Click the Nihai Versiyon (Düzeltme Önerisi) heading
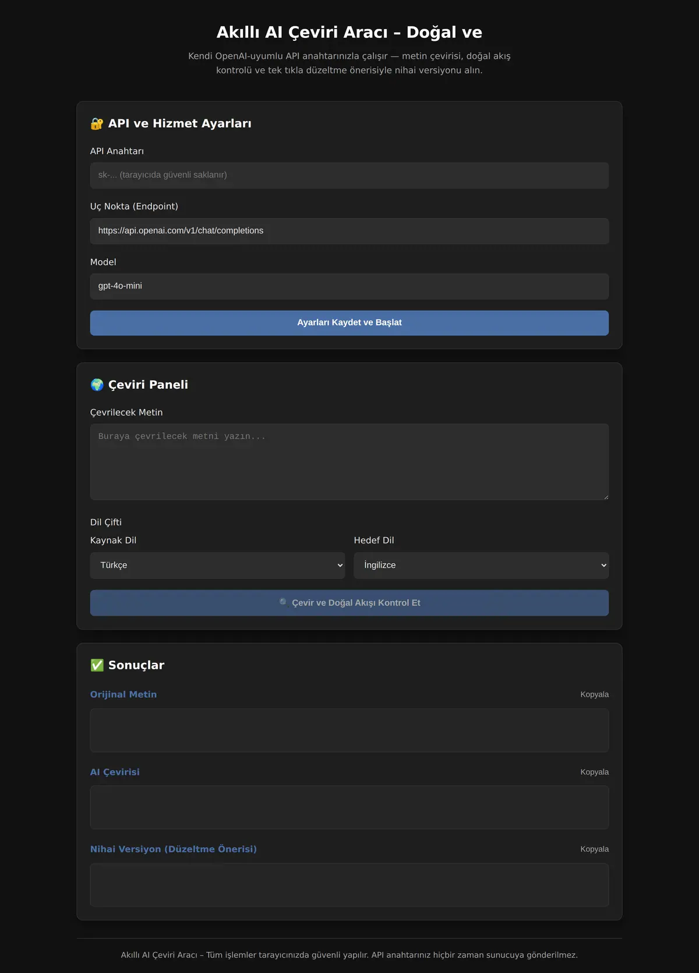Image resolution: width=699 pixels, height=973 pixels. 174,849
